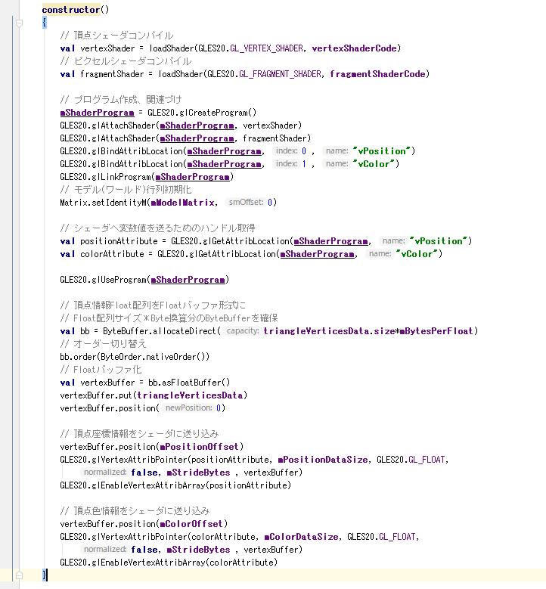
Task: Click "vColor" string in glBindAttribLocation line
Action: point(374,164)
